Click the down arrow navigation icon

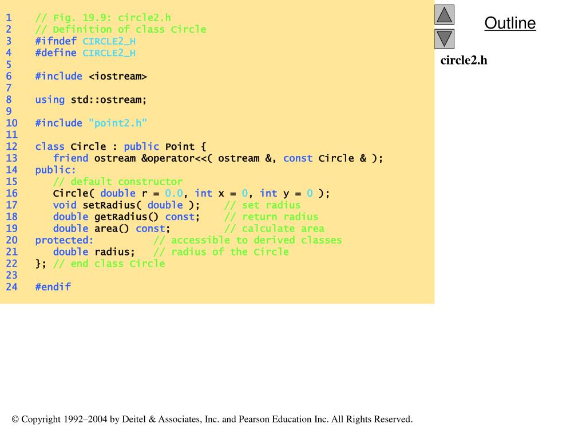(444, 39)
